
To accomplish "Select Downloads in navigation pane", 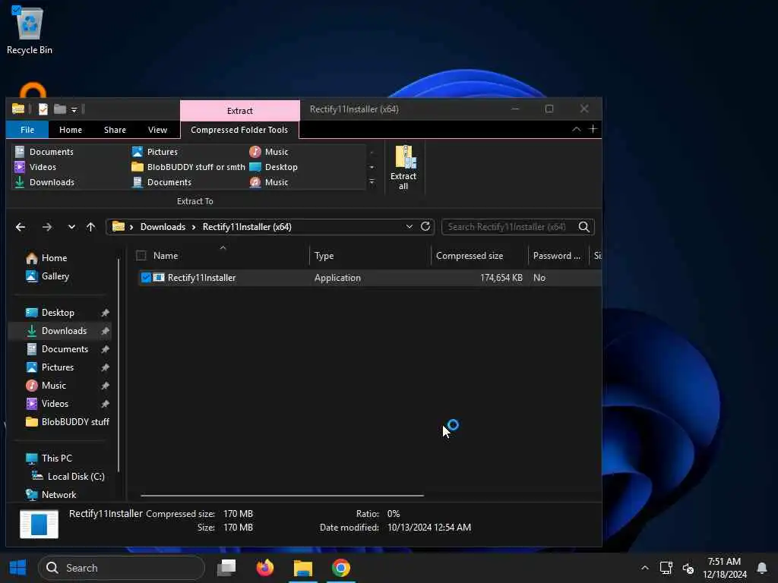I will pos(59,331).
